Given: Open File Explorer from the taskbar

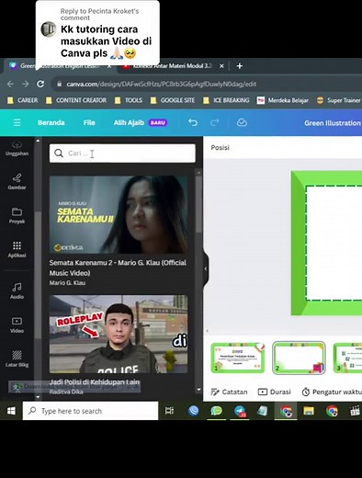Looking at the screenshot, I should 309,411.
